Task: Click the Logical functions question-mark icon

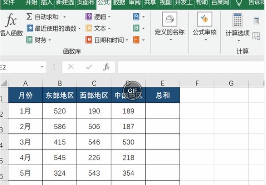Action: coord(88,17)
